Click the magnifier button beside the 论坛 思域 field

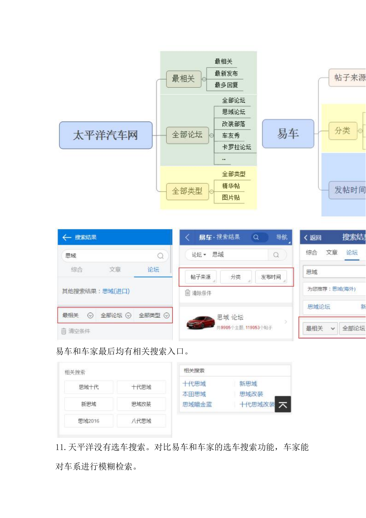277,255
